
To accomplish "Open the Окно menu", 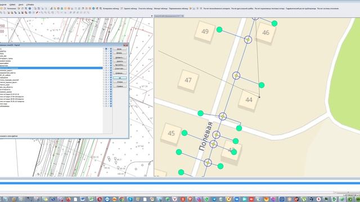I will pyautogui.click(x=21, y=4).
